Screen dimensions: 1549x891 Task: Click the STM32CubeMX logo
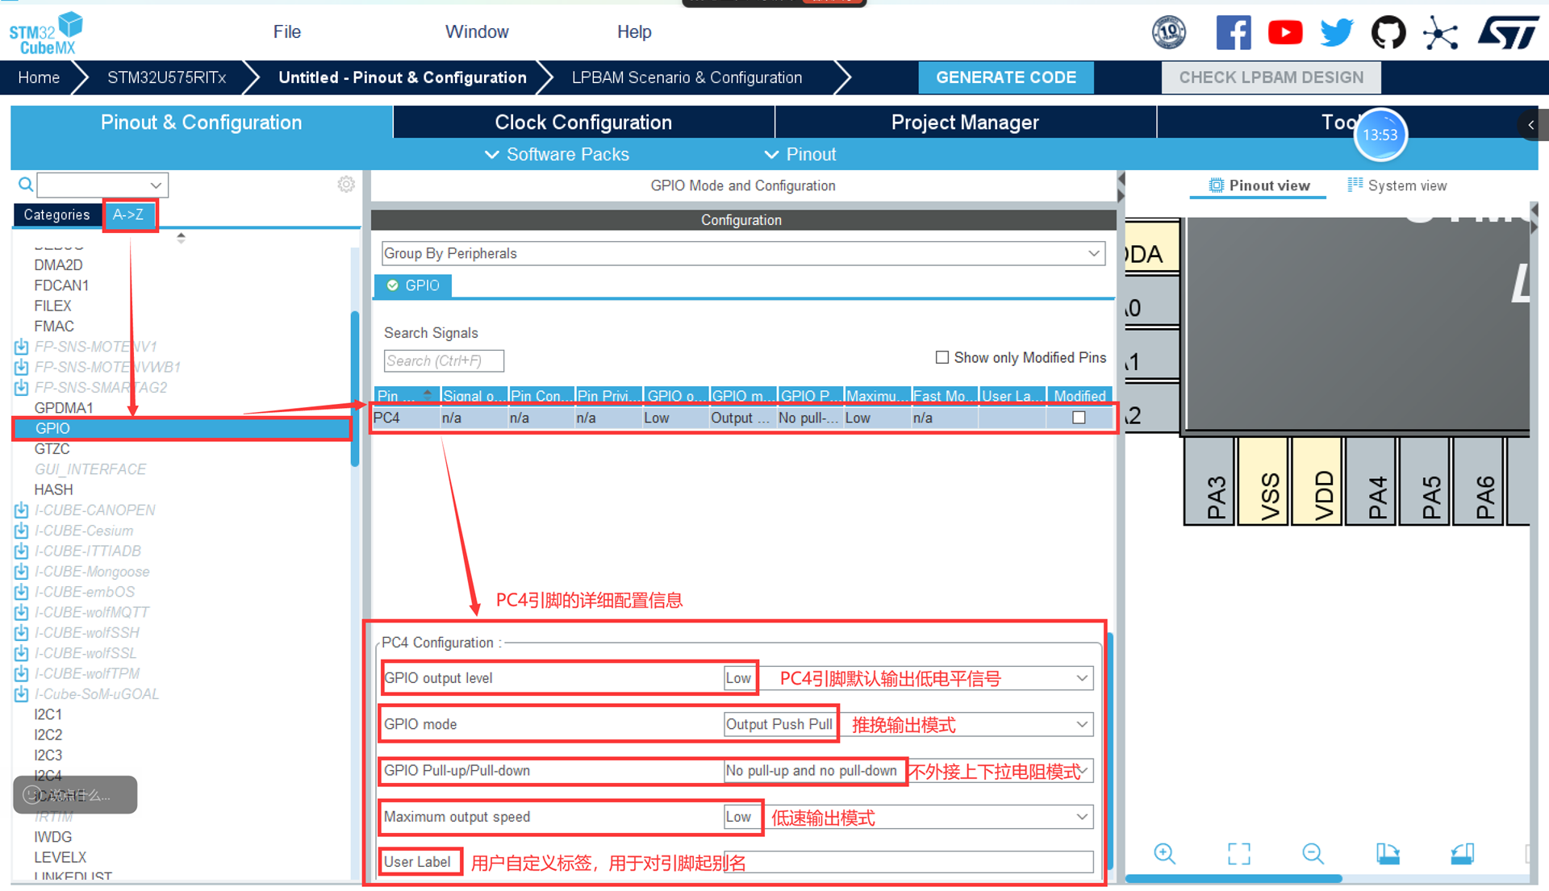pyautogui.click(x=46, y=33)
